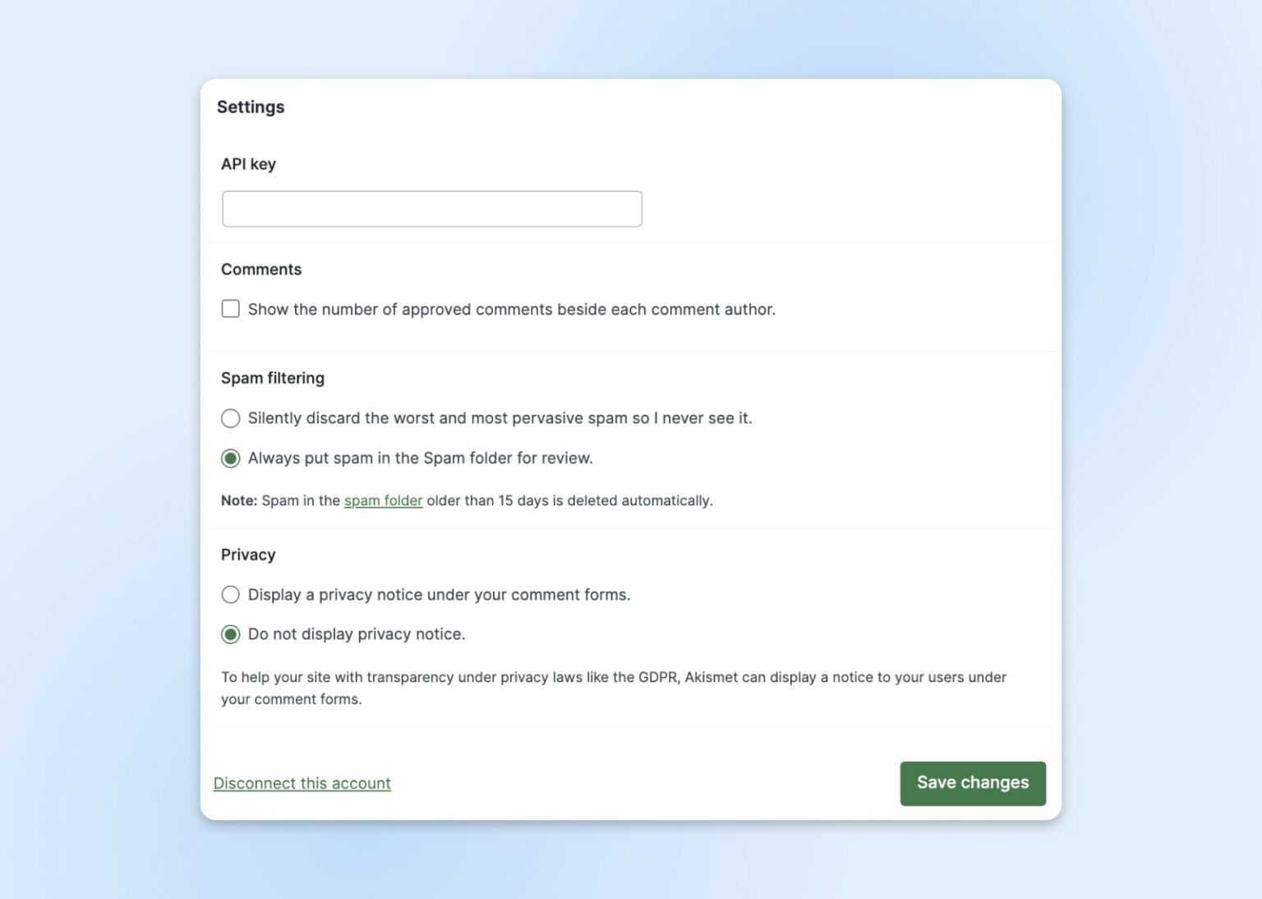Click the Comments section heading

coord(261,270)
